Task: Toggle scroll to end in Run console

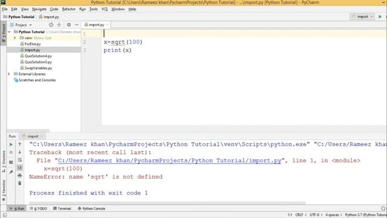Action: [x=20, y=168]
